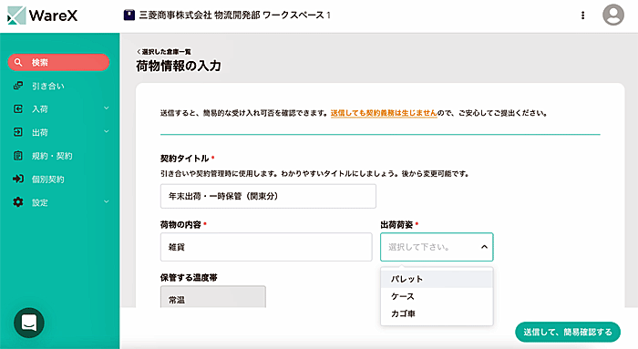The height and width of the screenshot is (349, 638).
Task: Click the 荷物情報の入力 heading
Action: (179, 66)
